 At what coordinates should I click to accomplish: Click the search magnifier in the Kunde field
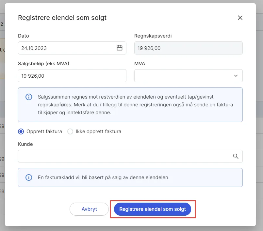tap(235, 156)
